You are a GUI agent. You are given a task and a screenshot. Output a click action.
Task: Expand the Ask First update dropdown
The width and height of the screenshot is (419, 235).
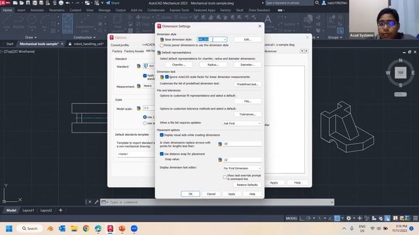click(x=242, y=123)
